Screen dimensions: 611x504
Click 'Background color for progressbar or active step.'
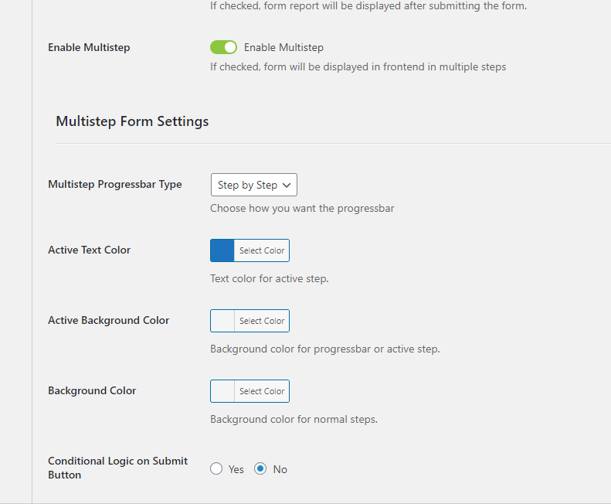point(325,349)
